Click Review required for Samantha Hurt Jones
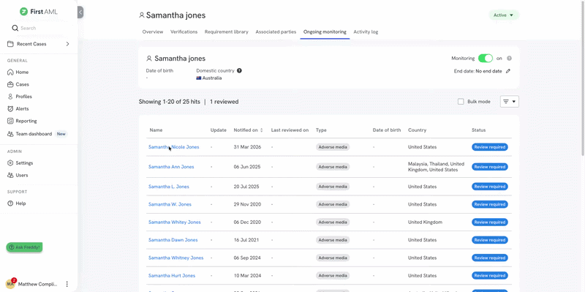 click(489, 276)
